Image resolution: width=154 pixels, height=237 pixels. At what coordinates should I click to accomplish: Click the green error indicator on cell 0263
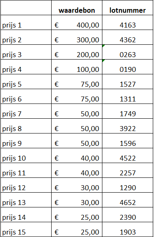(x=103, y=46)
